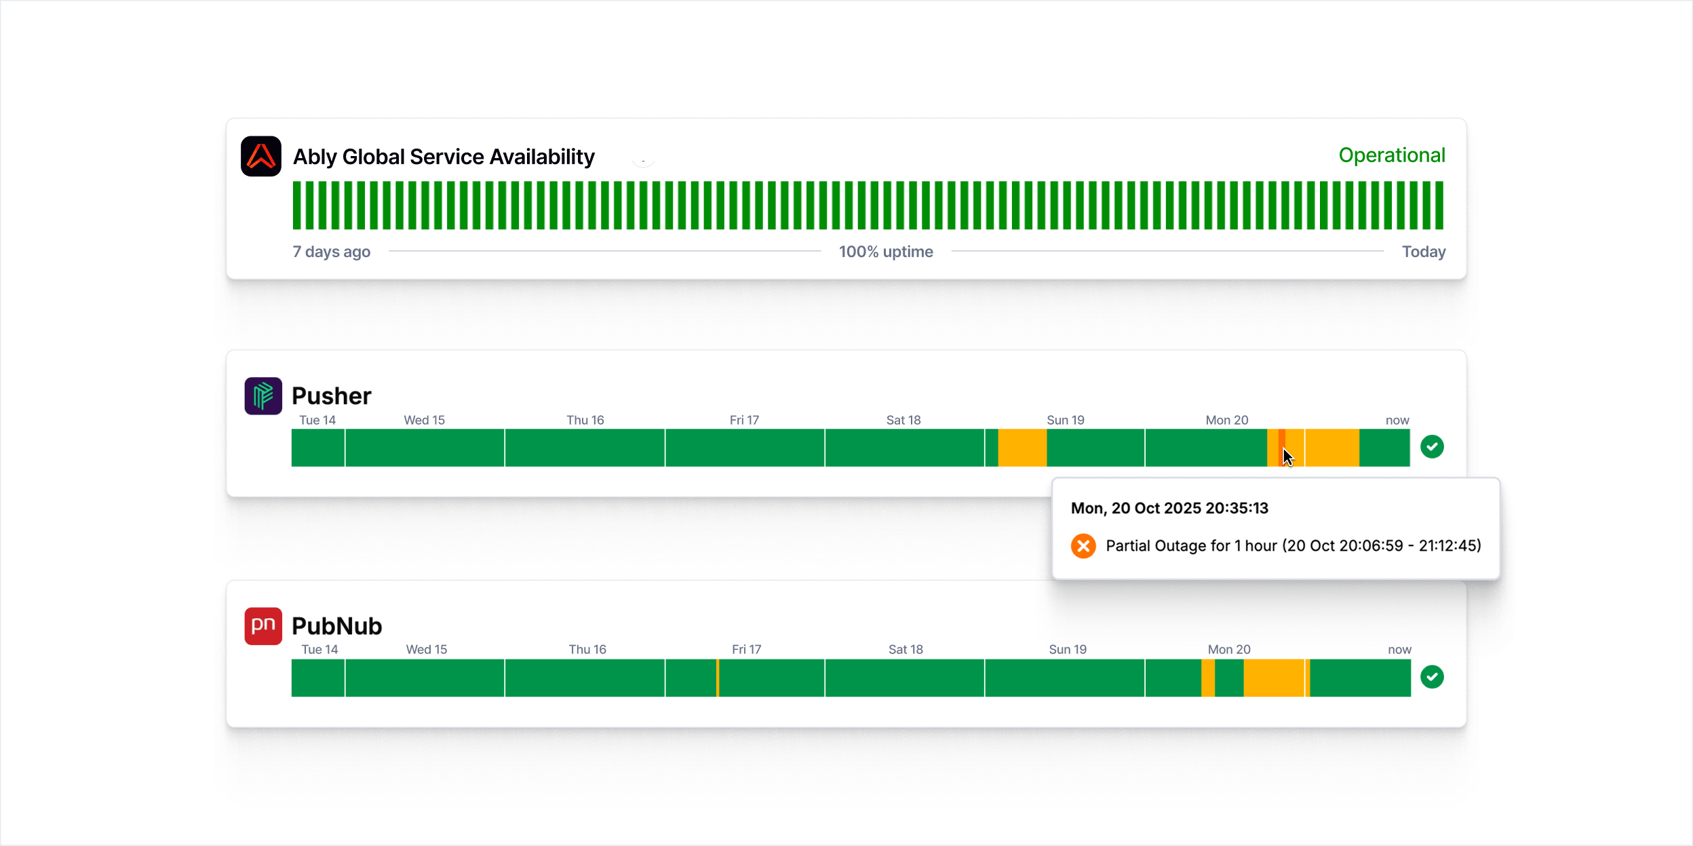
Task: Click PubNub's large Mon 20 yellow segment
Action: tap(1273, 677)
